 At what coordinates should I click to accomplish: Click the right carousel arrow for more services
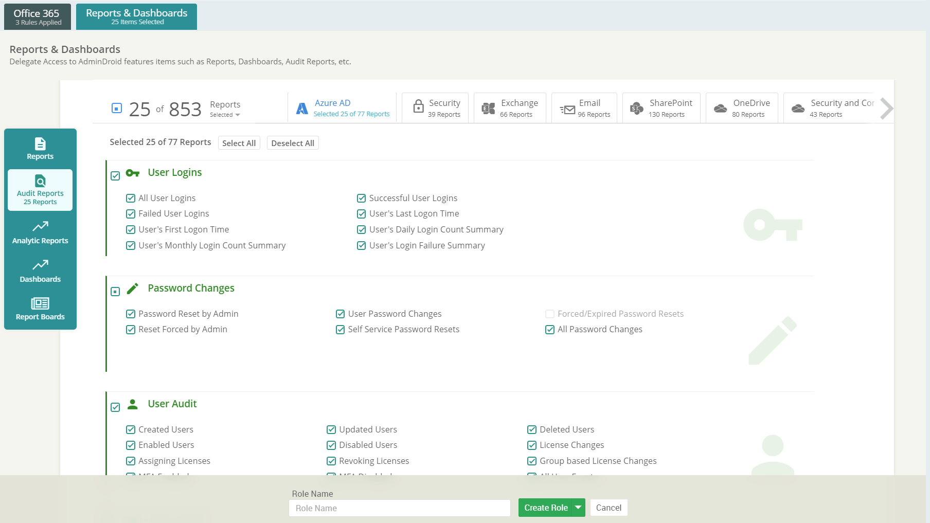click(886, 108)
